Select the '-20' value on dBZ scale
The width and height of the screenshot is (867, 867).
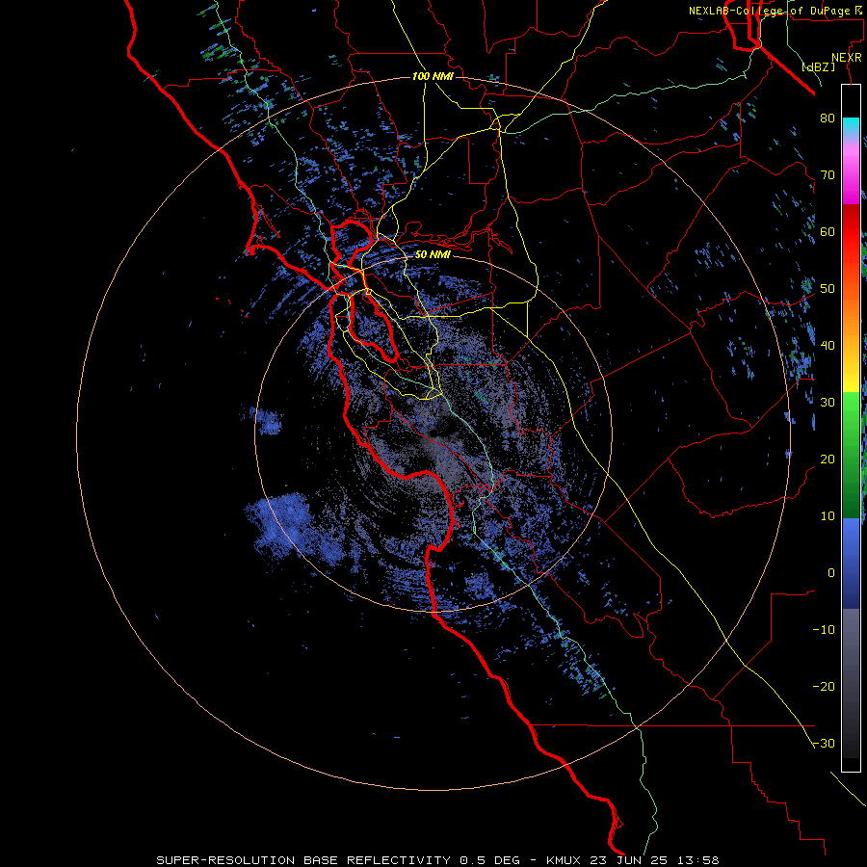(824, 686)
